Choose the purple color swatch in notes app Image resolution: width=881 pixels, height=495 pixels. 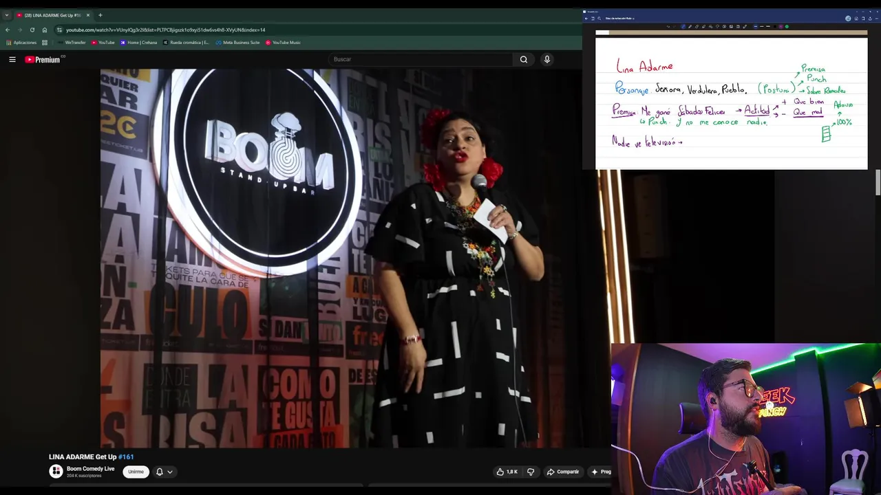click(781, 27)
